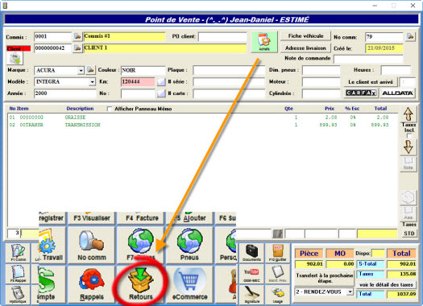Click the F2 Rappel notepad icon
The width and height of the screenshot is (423, 306).
(18, 273)
